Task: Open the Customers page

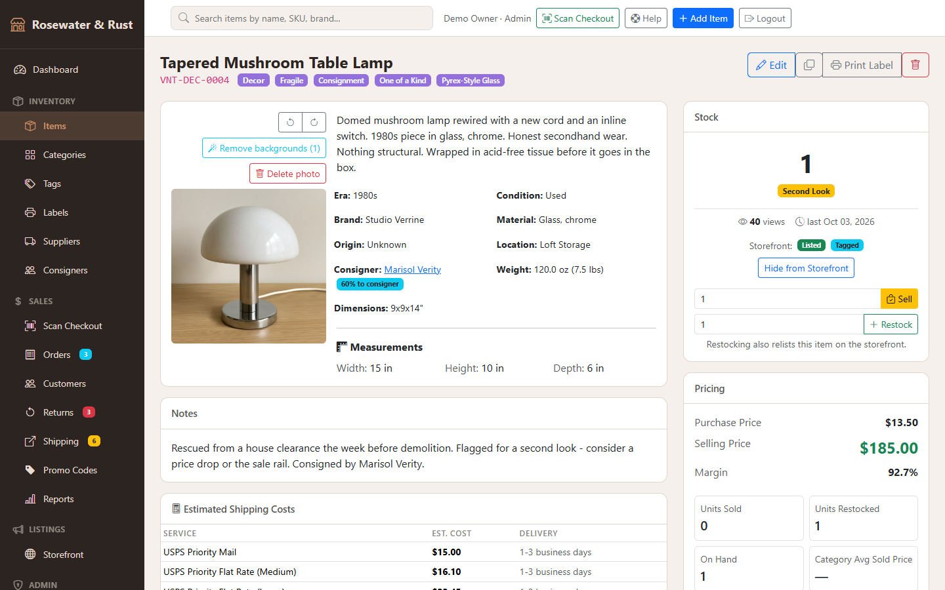Action: click(x=72, y=383)
